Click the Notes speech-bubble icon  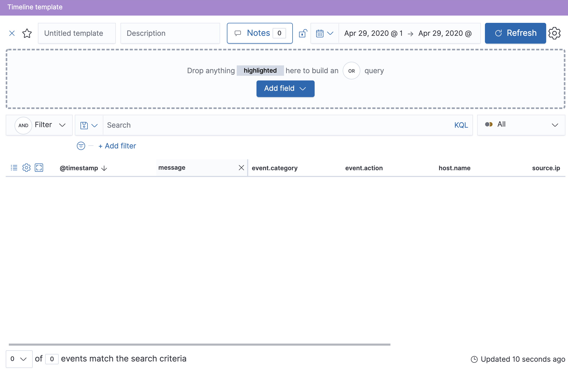pyautogui.click(x=238, y=33)
